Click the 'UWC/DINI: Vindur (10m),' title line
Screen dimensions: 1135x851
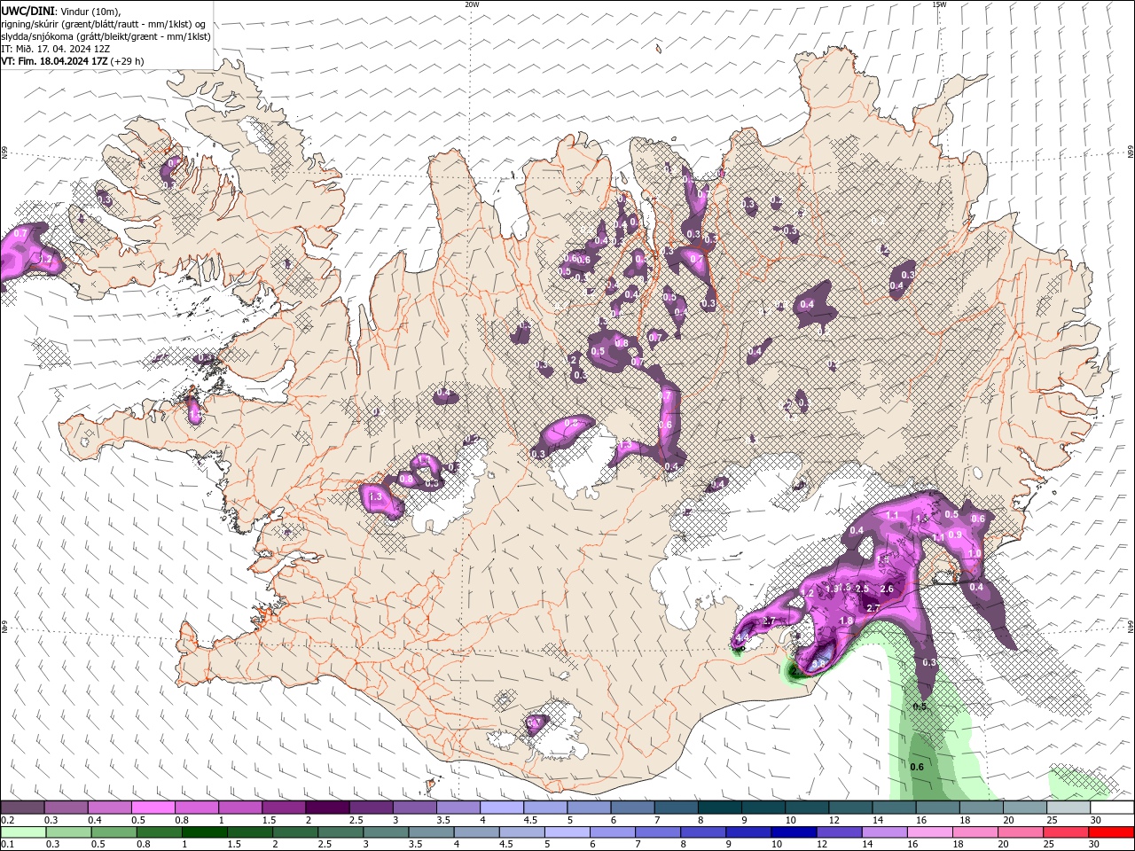coord(61,11)
